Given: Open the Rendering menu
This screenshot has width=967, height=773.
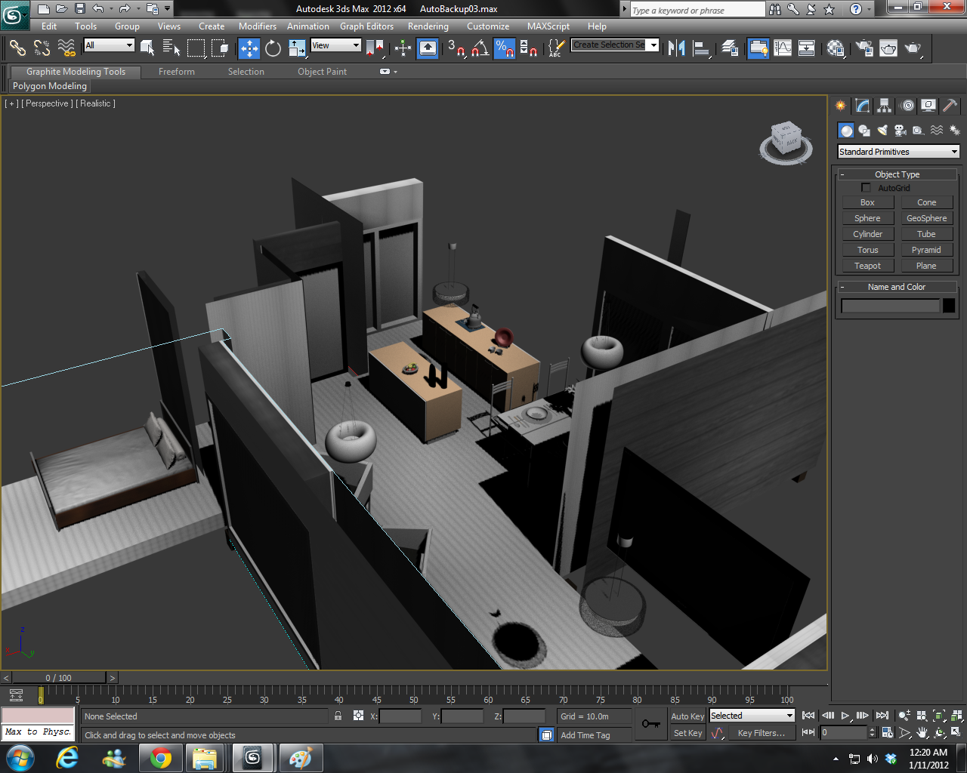Looking at the screenshot, I should [x=428, y=26].
